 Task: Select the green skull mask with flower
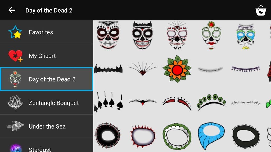pyautogui.click(x=211, y=35)
